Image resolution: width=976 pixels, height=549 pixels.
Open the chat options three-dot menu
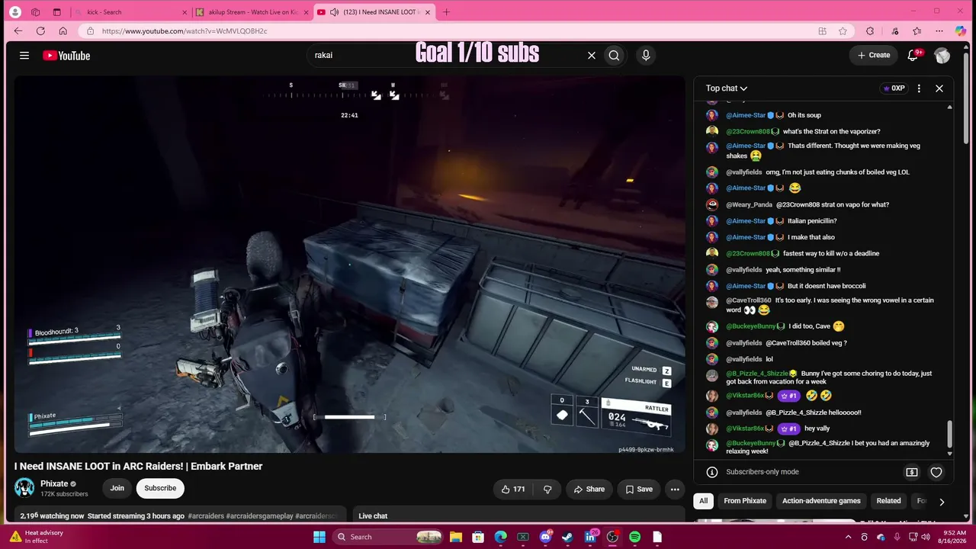click(919, 88)
